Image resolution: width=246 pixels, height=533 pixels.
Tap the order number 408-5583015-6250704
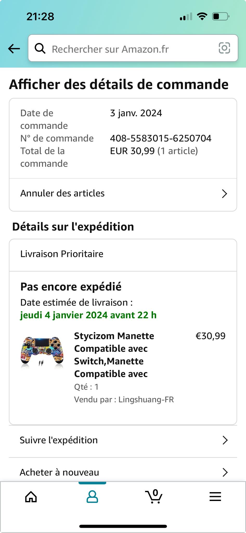(160, 138)
